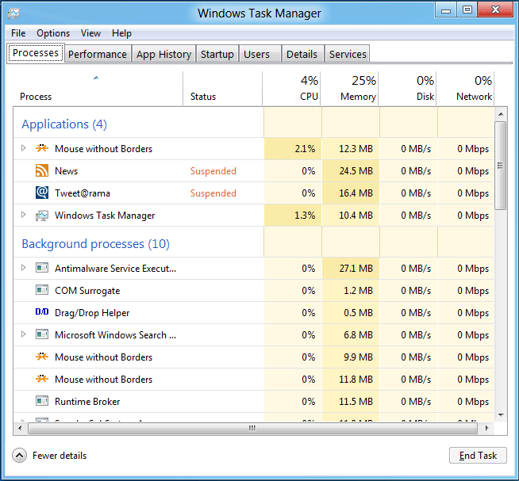
Task: Open the Details tab
Action: [x=302, y=54]
